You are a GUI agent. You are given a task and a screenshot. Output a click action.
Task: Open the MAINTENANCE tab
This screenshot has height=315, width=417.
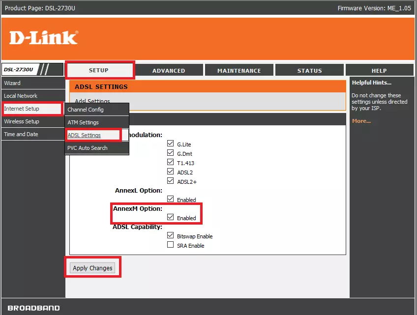coord(239,71)
